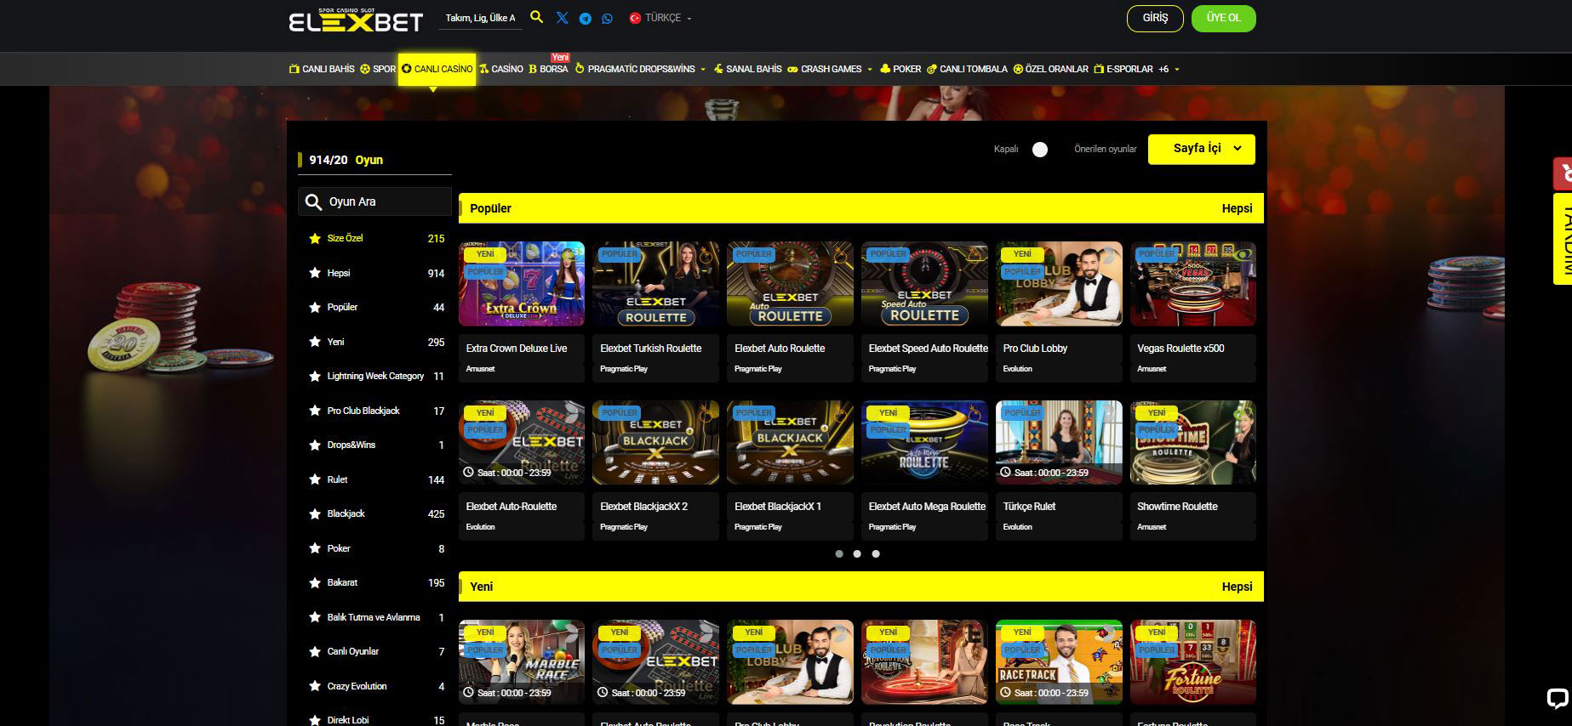This screenshot has width=1572, height=726.
Task: Click star icon beside Poker category
Action: pos(315,548)
